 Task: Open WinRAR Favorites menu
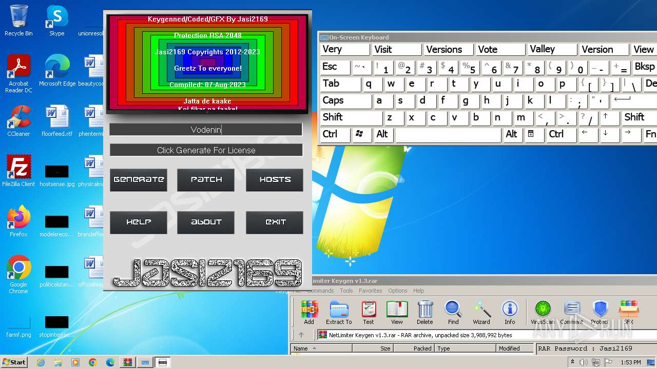[371, 291]
